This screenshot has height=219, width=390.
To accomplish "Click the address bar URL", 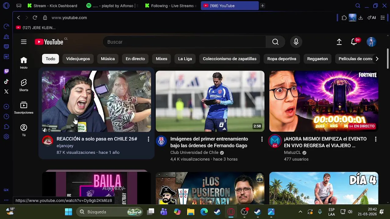I will (69, 18).
